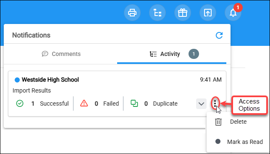The image size is (270, 154).
Task: Click the gift box icon
Action: point(183,13)
